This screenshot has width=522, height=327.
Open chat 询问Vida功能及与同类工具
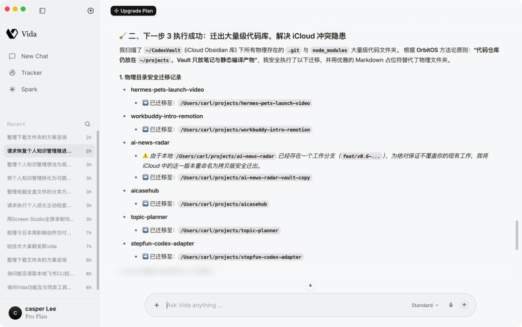pyautogui.click(x=49, y=287)
